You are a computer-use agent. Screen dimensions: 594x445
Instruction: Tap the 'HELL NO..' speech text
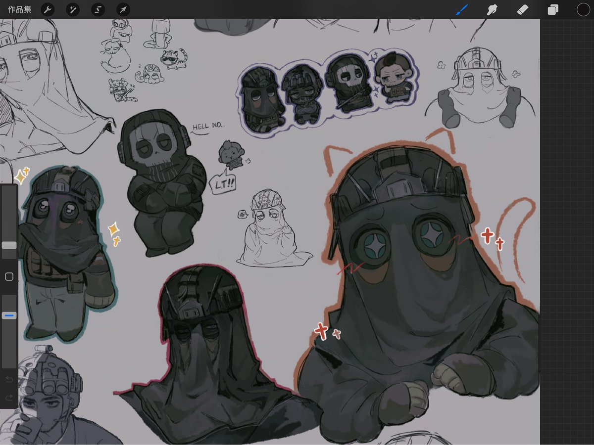coord(207,127)
